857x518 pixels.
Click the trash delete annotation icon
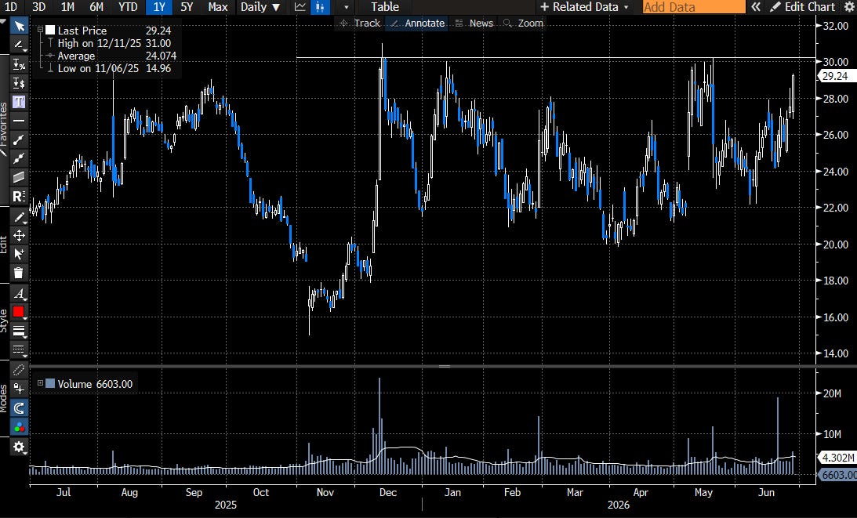pyautogui.click(x=19, y=273)
